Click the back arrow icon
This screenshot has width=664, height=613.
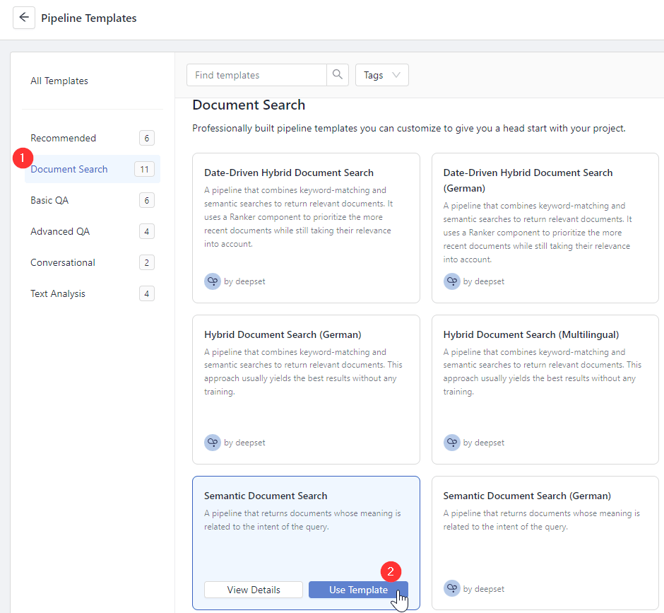(24, 18)
